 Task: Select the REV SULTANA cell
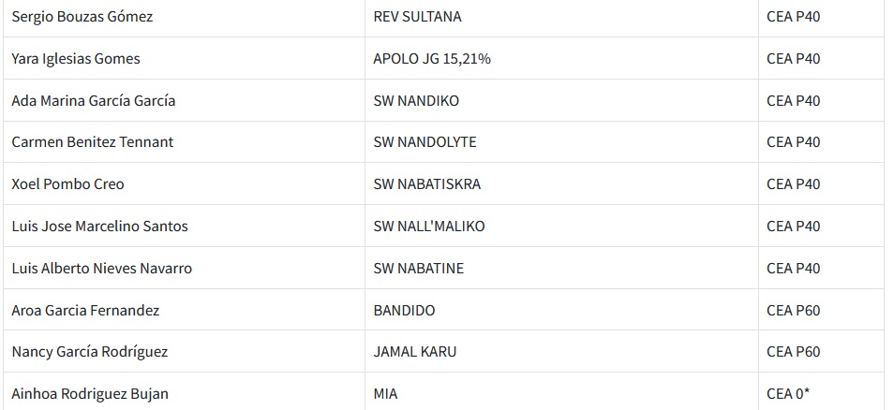[x=417, y=17]
